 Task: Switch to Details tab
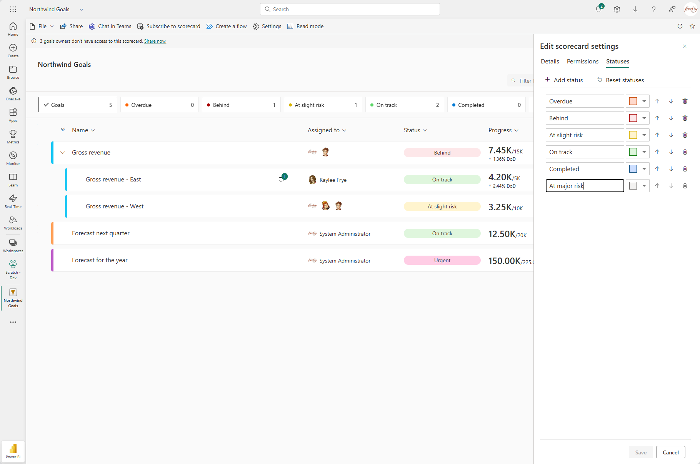point(550,62)
